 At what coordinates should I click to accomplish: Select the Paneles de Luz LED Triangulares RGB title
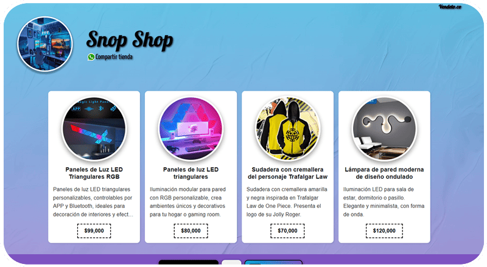tap(94, 173)
